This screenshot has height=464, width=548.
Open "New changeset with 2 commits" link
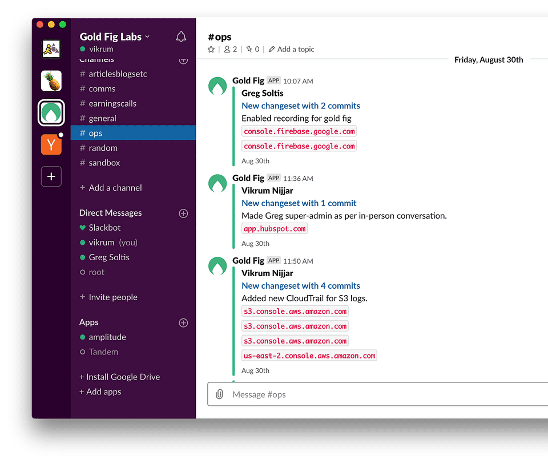[300, 106]
